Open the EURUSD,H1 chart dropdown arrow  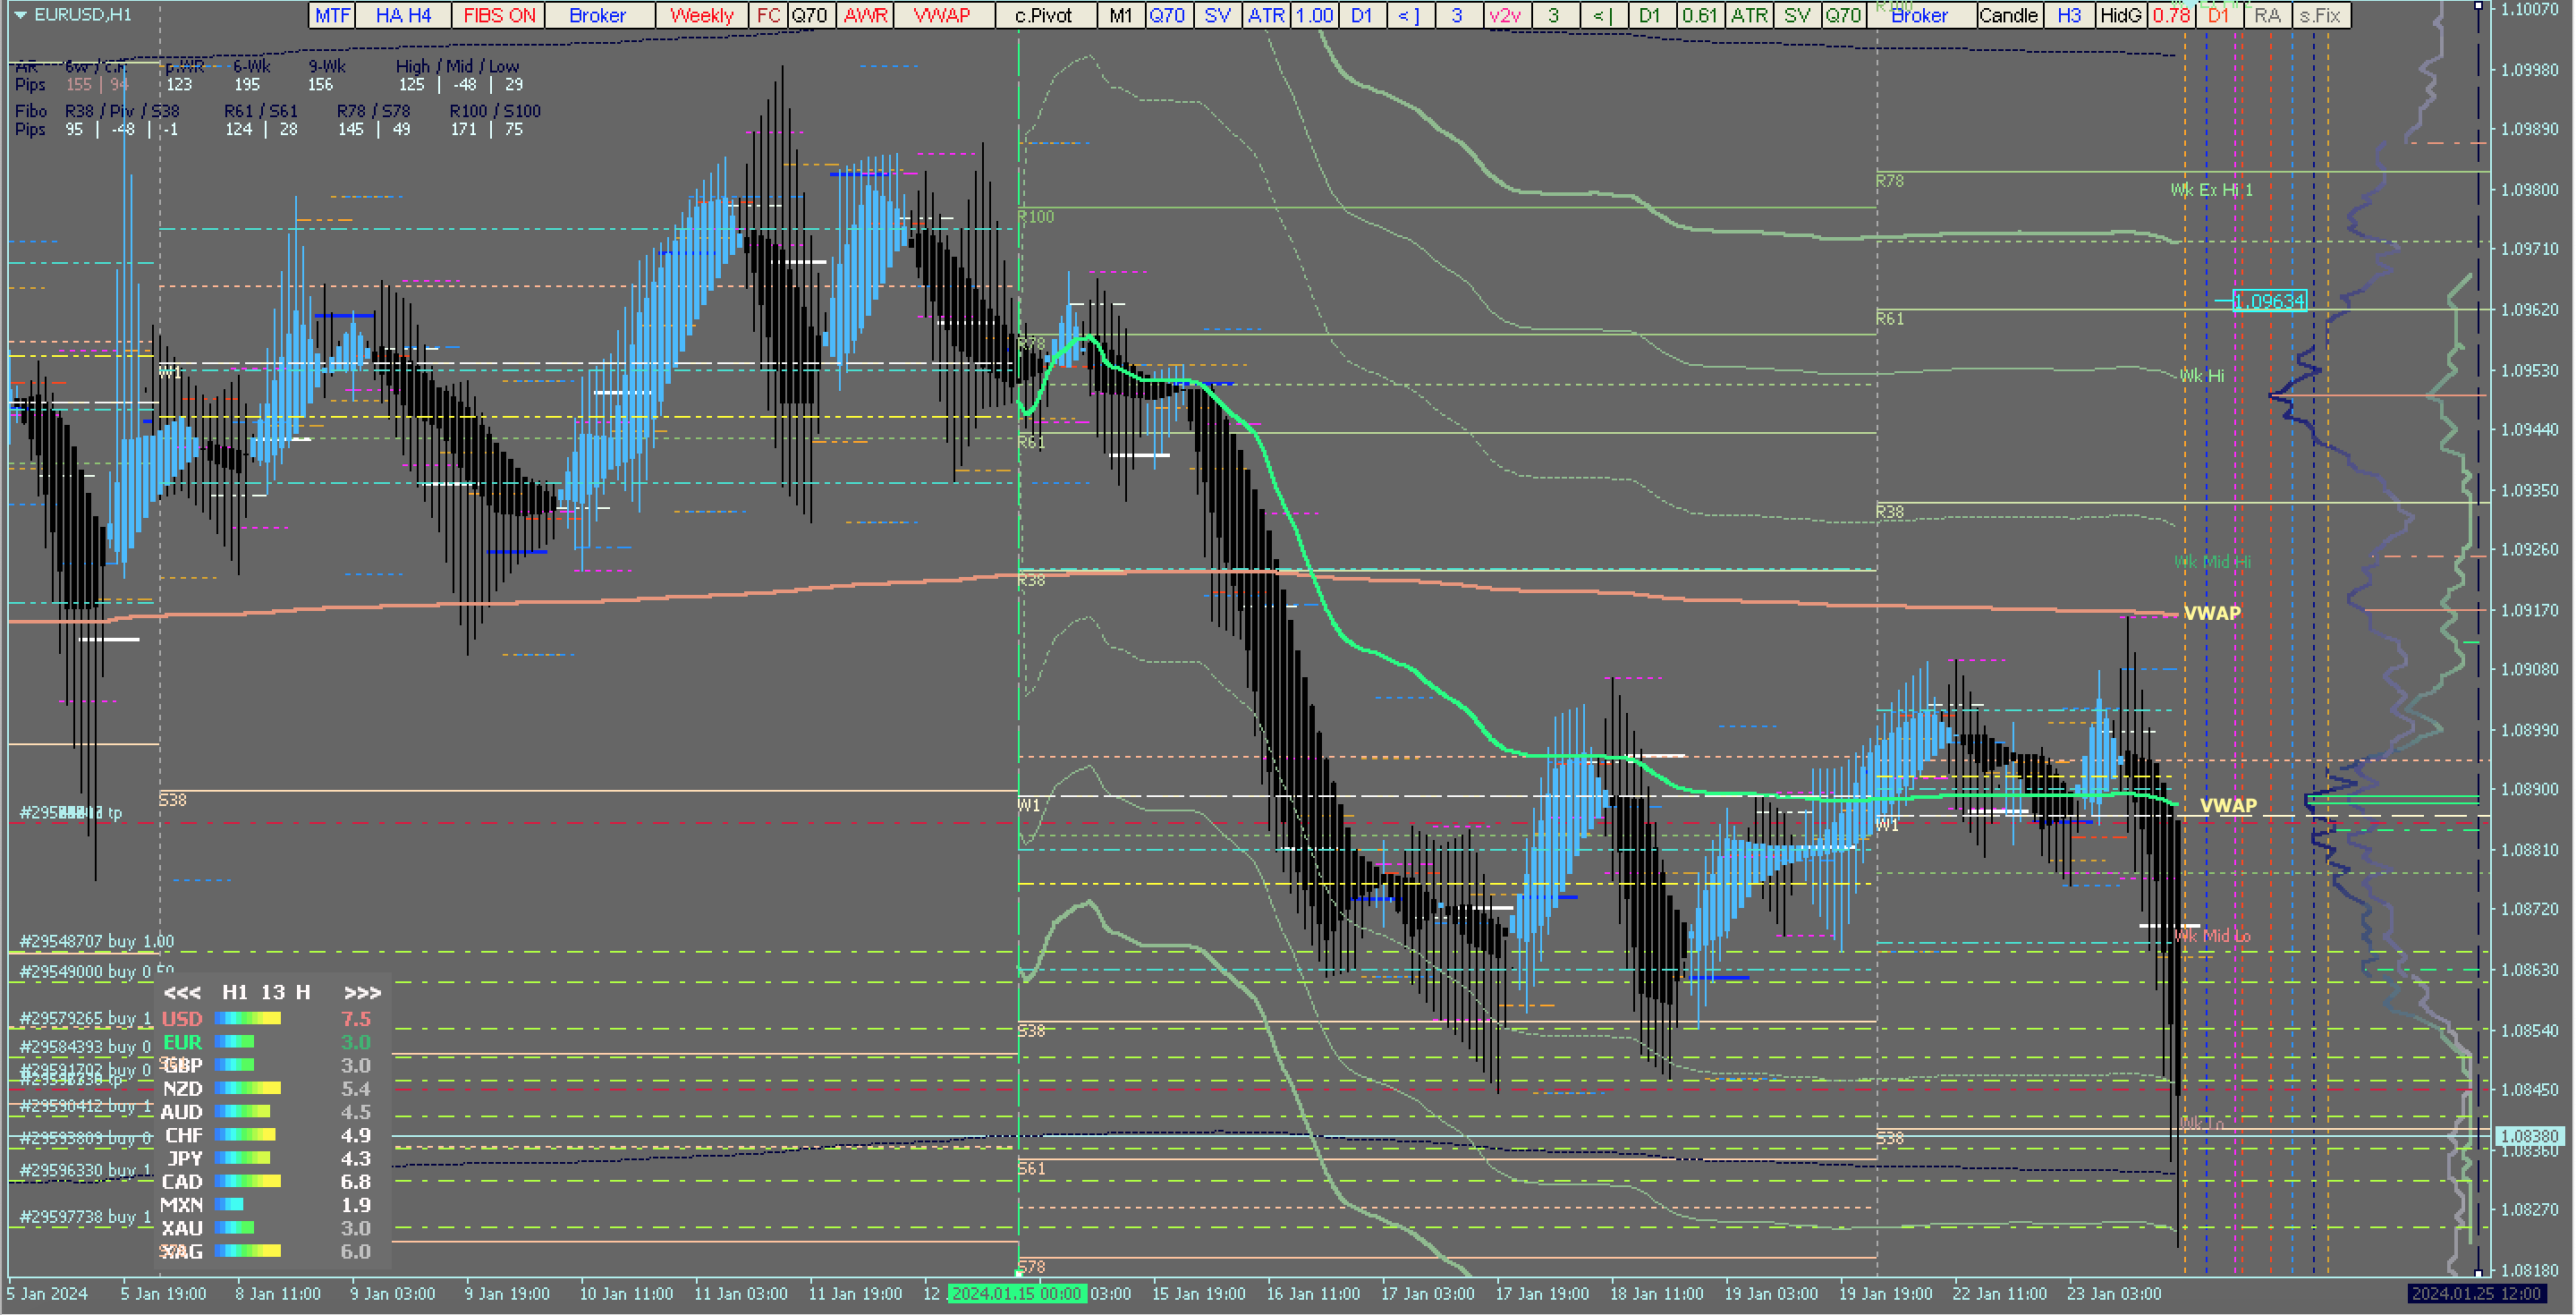19,14
